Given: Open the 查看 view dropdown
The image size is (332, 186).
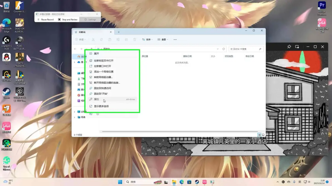Looking at the screenshot, I should pos(163,39).
